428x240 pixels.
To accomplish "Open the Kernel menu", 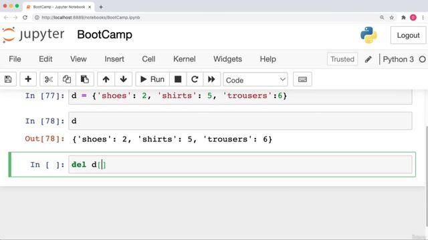I will click(x=185, y=59).
